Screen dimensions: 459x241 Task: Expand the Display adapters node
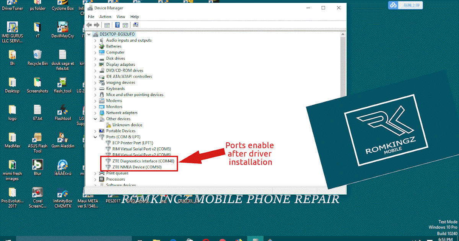pos(95,64)
